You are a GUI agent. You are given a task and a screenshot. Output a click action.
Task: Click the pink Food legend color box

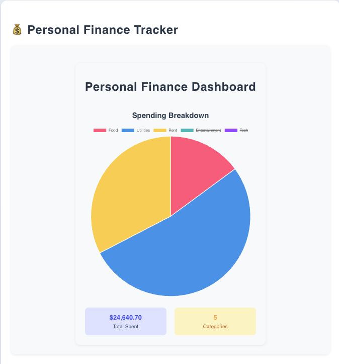[x=100, y=130]
